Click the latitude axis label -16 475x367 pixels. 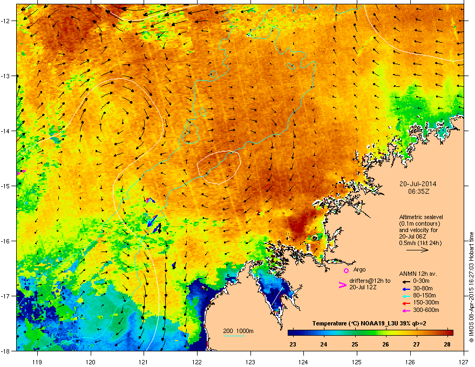pyautogui.click(x=5, y=241)
